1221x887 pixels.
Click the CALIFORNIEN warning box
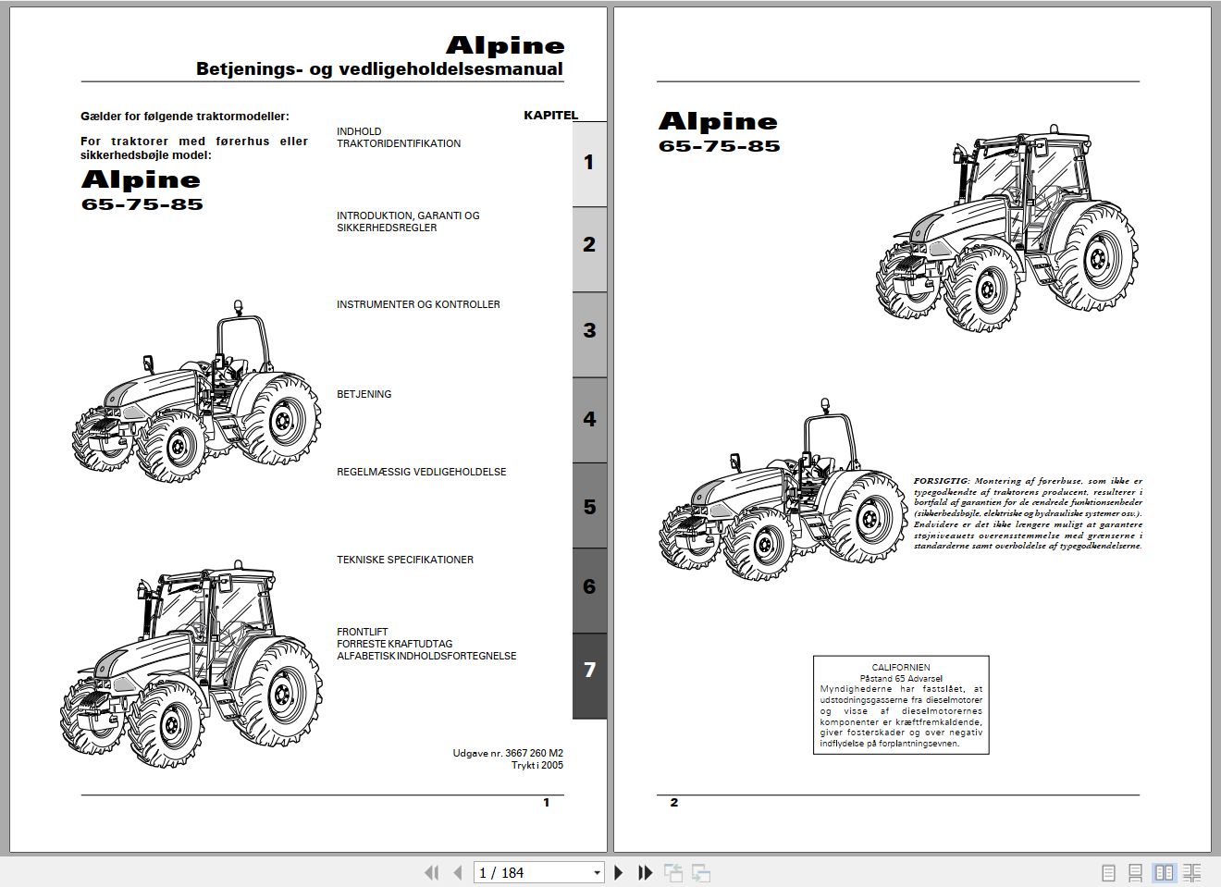coord(901,705)
